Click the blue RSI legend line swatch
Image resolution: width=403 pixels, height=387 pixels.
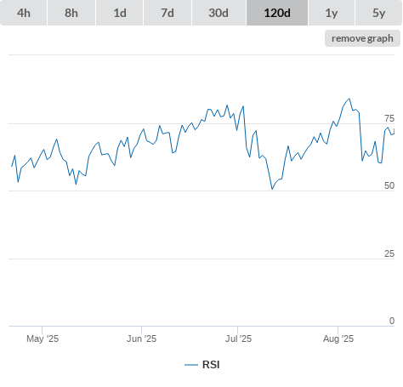(x=191, y=365)
